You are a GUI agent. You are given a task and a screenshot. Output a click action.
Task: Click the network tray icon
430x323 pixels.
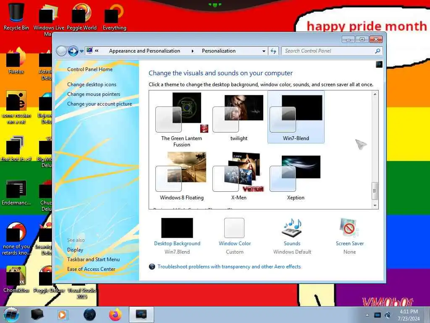(x=378, y=315)
